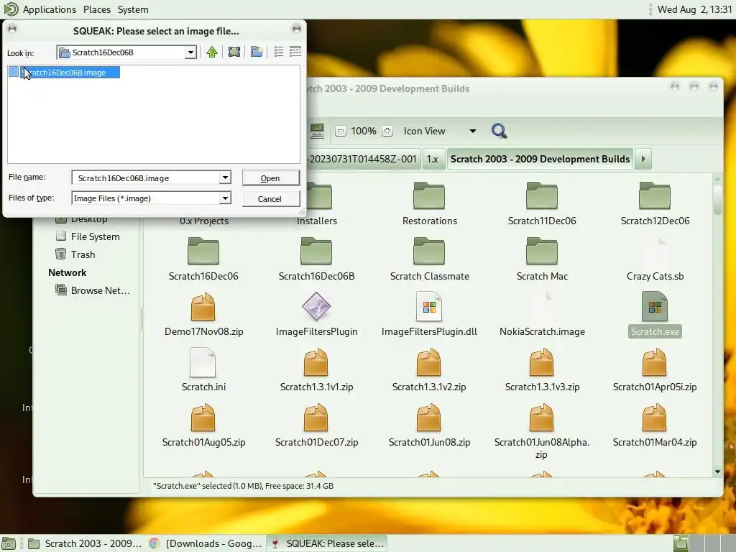
Task: Click the Open button
Action: [x=270, y=178]
